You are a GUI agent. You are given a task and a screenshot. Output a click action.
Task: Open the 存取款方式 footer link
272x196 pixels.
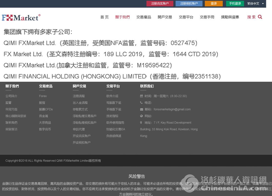point(80,109)
